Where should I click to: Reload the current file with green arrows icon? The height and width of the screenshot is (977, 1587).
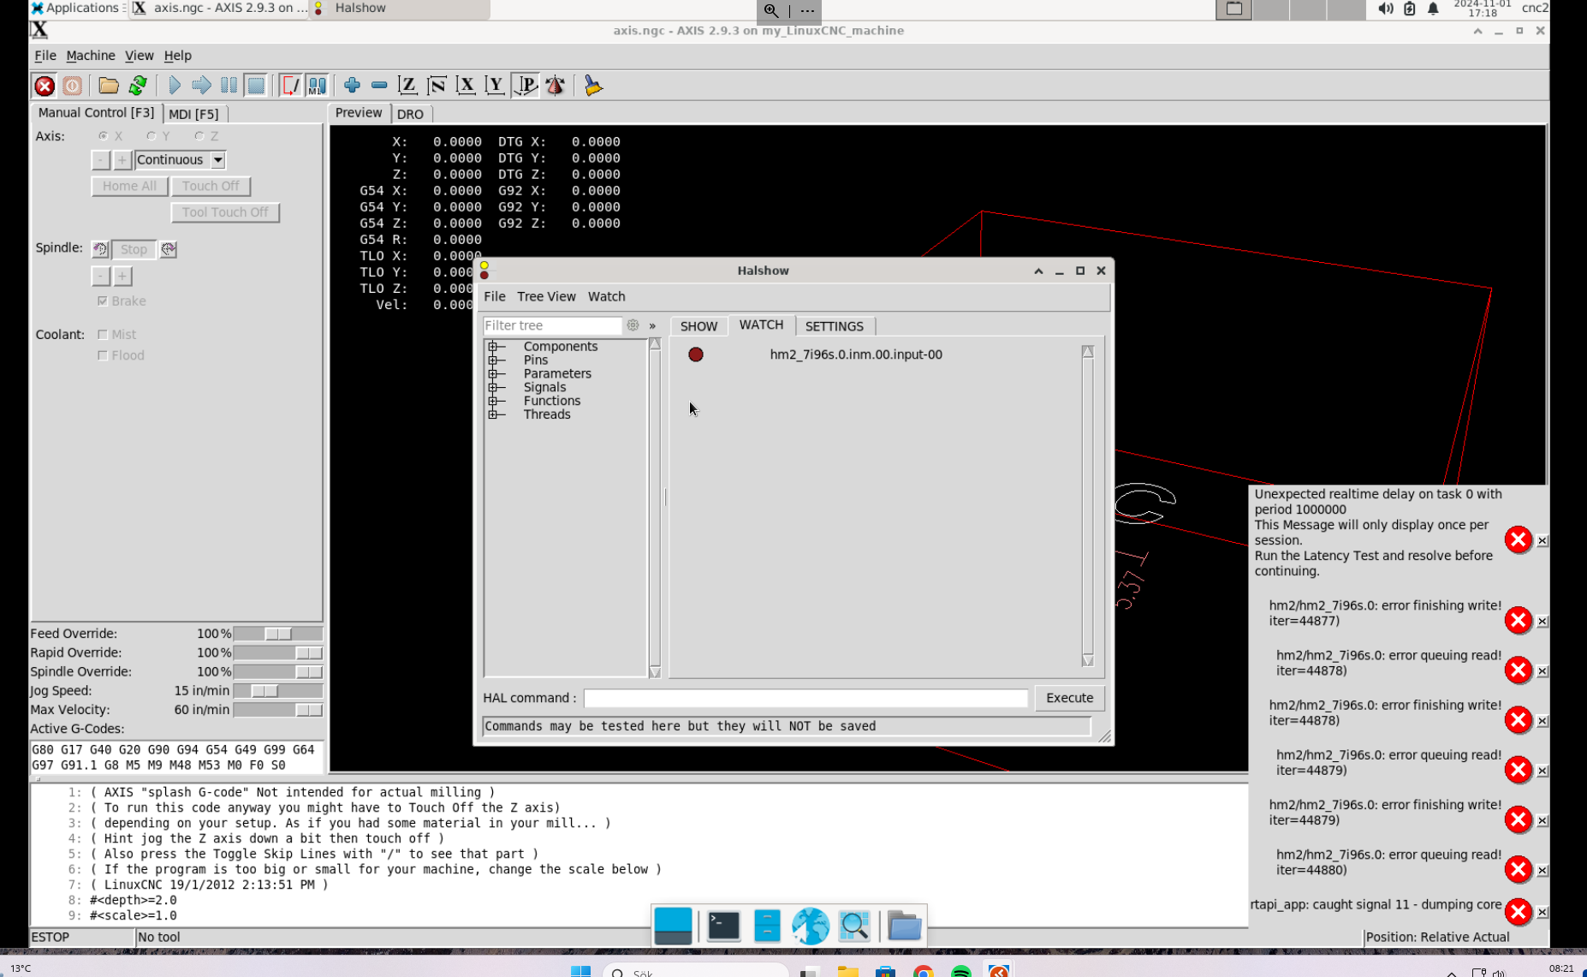(138, 86)
